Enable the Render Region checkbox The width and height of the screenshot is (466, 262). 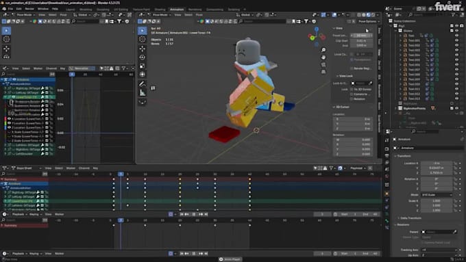[352, 68]
